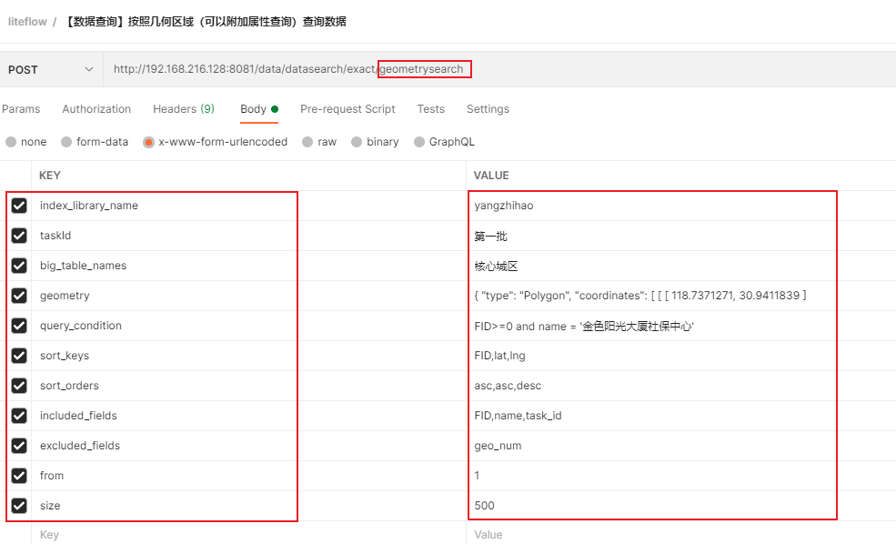Open the POST method dropdown

(x=50, y=69)
